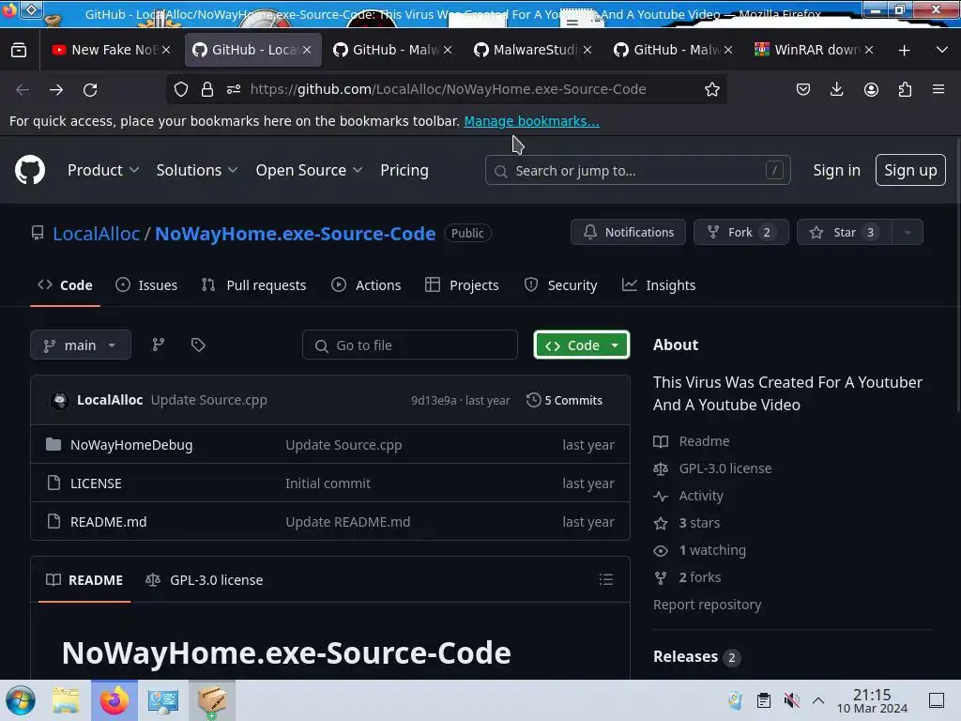The image size is (961, 721).
Task: Click the browser URL address bar
Action: 448,89
